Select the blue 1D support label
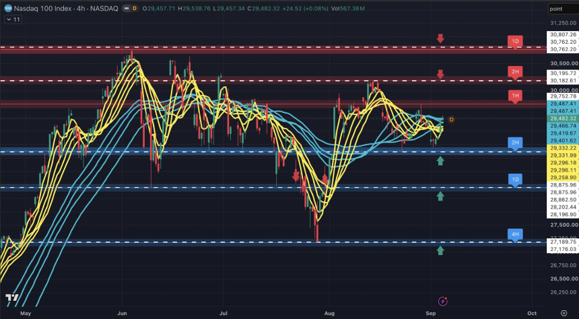The image size is (579, 319). click(515, 180)
